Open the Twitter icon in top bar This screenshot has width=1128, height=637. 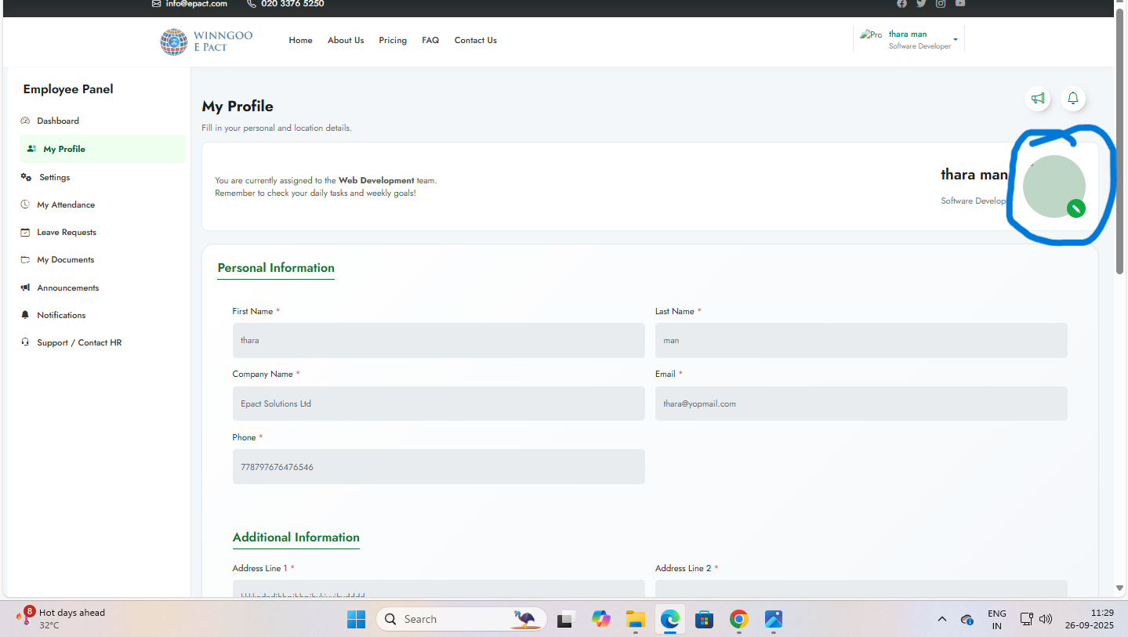click(x=921, y=4)
